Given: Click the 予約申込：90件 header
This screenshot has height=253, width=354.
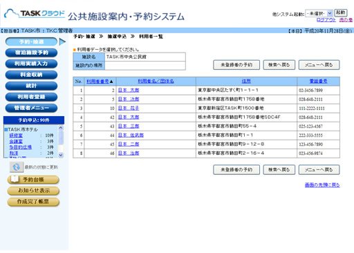Looking at the screenshot, I should (x=34, y=120).
